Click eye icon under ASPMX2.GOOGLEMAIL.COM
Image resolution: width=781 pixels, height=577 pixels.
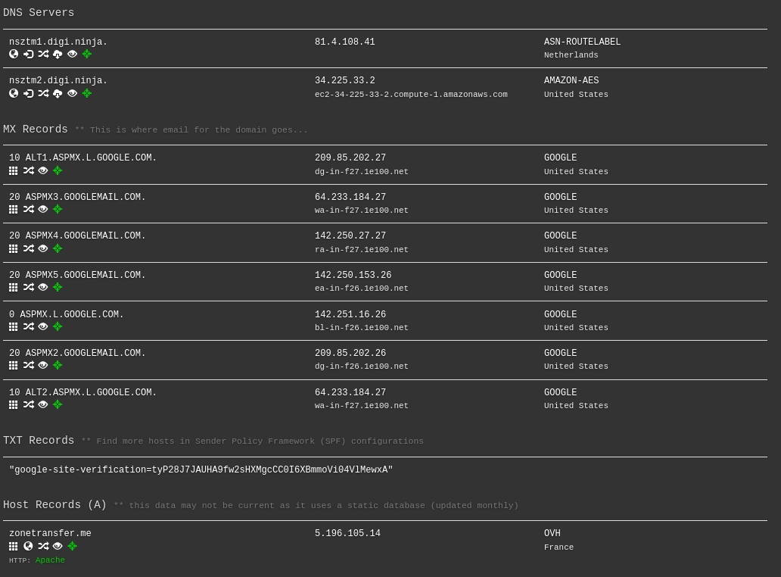(43, 366)
